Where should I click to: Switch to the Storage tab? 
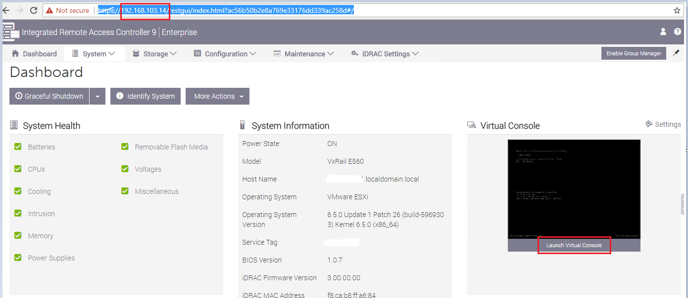(x=154, y=53)
